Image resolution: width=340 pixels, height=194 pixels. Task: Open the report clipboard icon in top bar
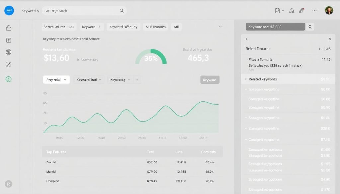click(x=278, y=11)
